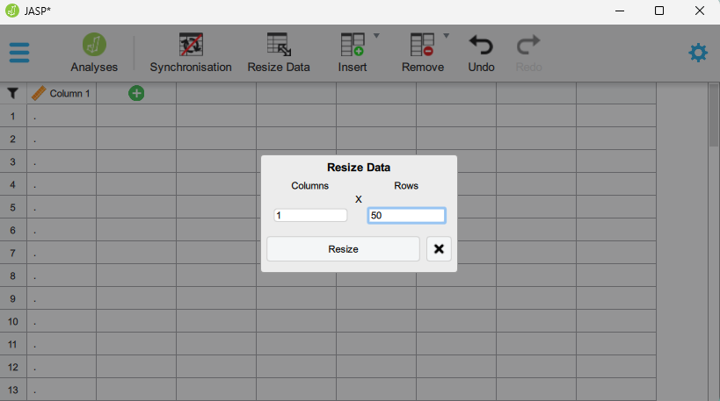The width and height of the screenshot is (720, 401).
Task: Click the Resize button in dialog
Action: [x=343, y=249]
